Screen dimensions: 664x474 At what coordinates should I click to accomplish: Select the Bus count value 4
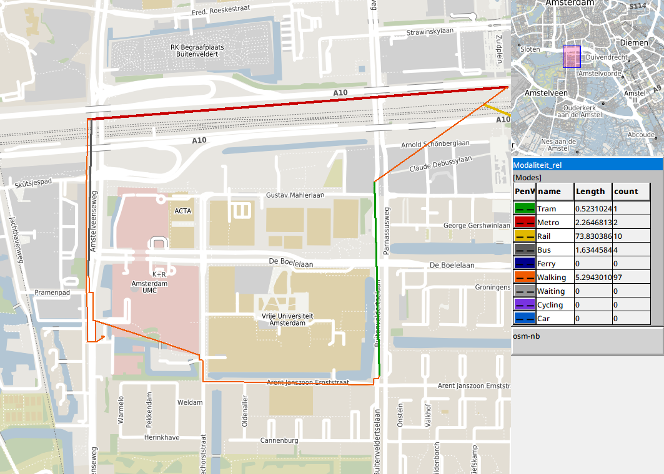[632, 250]
